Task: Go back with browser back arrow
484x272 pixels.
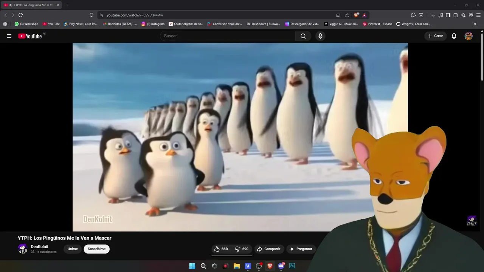Action: pyautogui.click(x=5, y=15)
